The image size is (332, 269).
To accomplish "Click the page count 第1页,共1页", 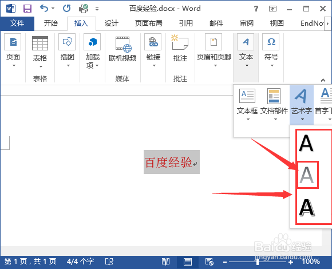I will tap(30, 262).
